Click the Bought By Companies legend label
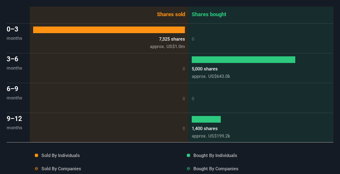340x174 pixels. [x=216, y=169]
